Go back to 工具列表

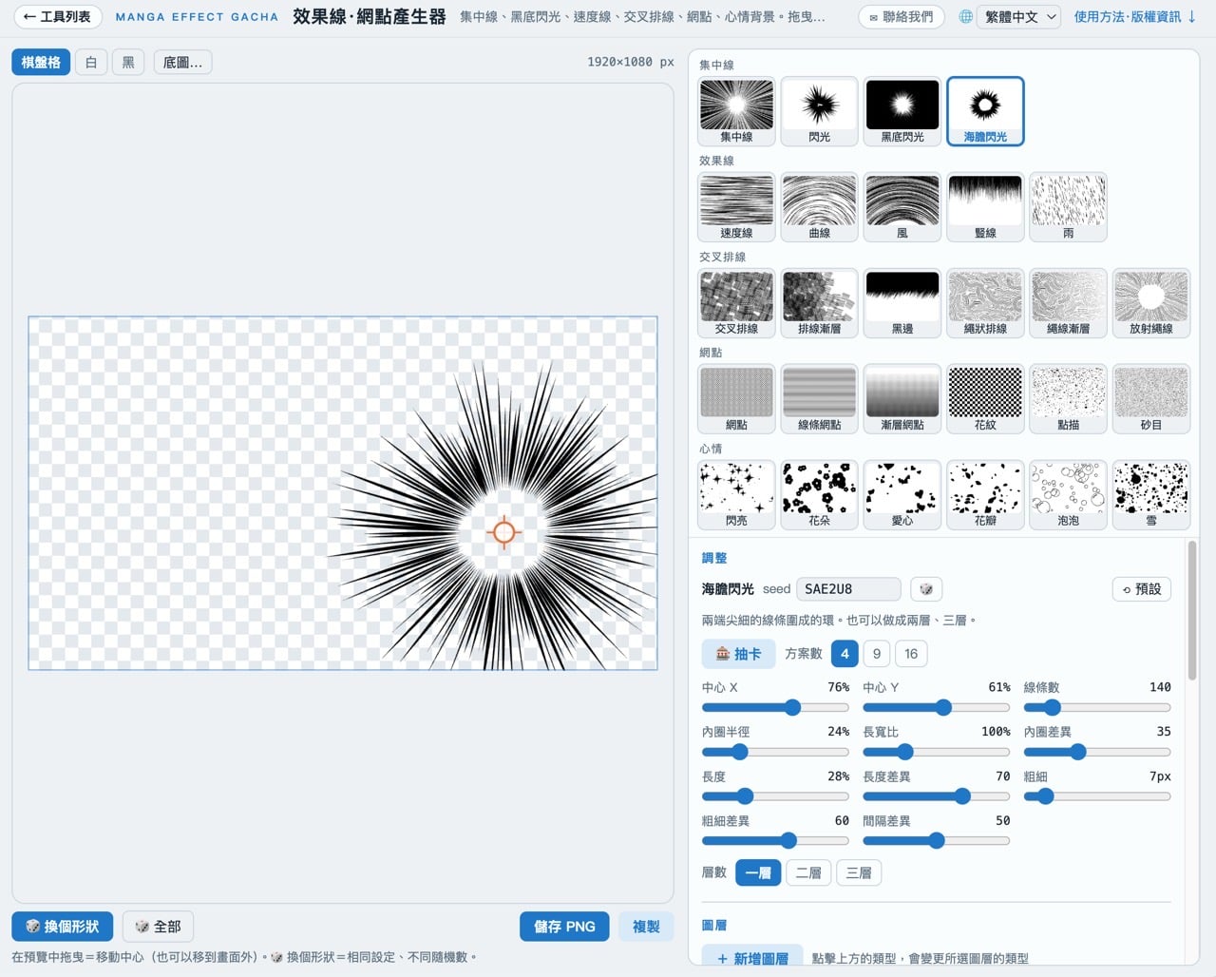tap(58, 17)
